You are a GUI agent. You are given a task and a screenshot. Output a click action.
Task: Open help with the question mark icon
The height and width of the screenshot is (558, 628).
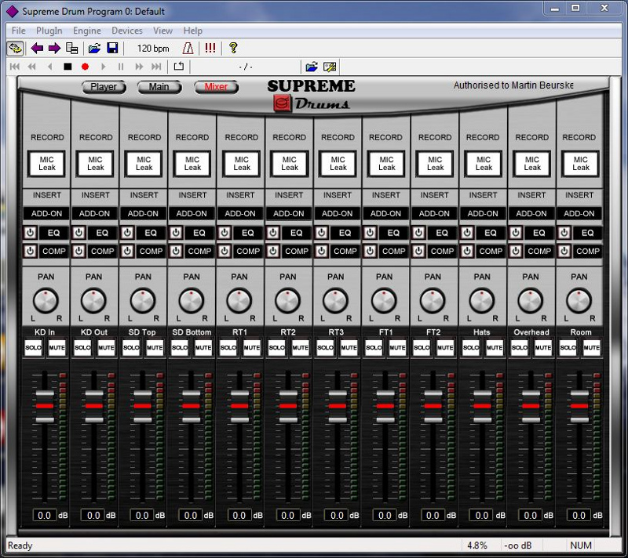click(x=233, y=49)
